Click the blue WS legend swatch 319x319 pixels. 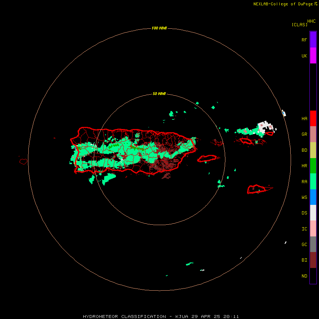tap(313, 197)
